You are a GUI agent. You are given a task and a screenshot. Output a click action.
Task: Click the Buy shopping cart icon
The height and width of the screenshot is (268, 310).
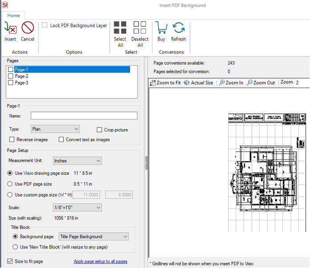pos(161,28)
